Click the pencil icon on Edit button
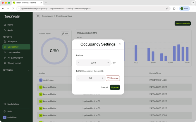Image resolution: width=196 pixels, height=122 pixels. click(63, 34)
